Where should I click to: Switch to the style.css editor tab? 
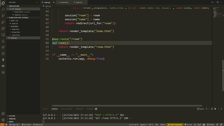[x=79, y=2]
